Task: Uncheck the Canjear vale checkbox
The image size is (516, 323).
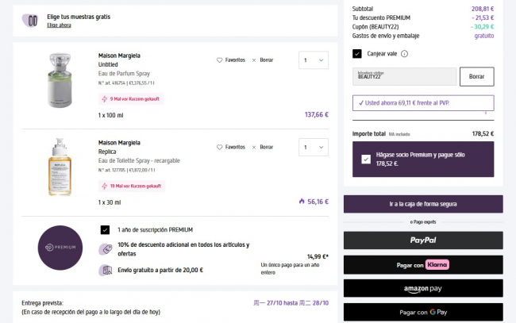Action: (x=357, y=54)
